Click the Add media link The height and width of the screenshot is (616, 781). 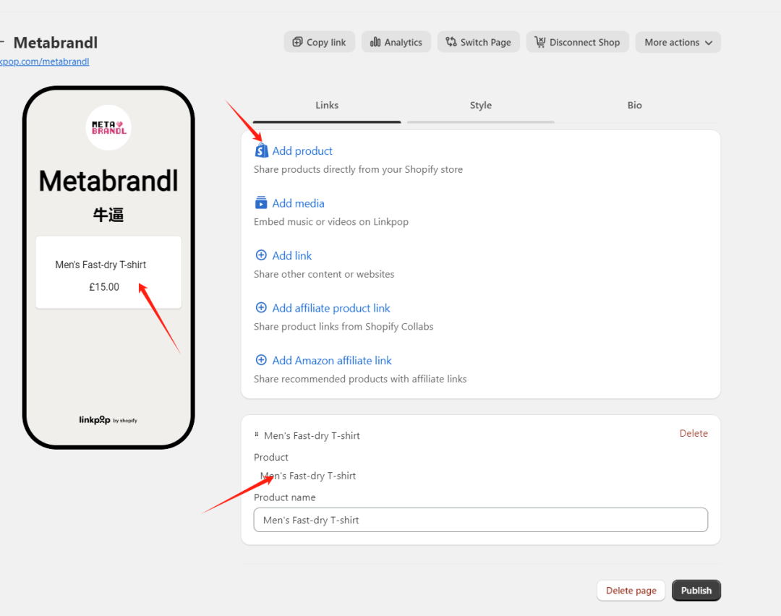point(298,203)
